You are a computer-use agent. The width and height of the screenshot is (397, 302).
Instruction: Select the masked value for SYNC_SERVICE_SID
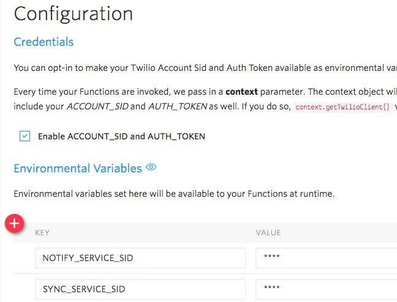click(x=326, y=289)
